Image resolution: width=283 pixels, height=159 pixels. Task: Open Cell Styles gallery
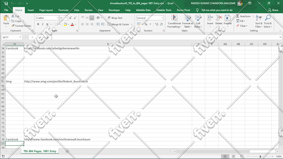point(198,22)
